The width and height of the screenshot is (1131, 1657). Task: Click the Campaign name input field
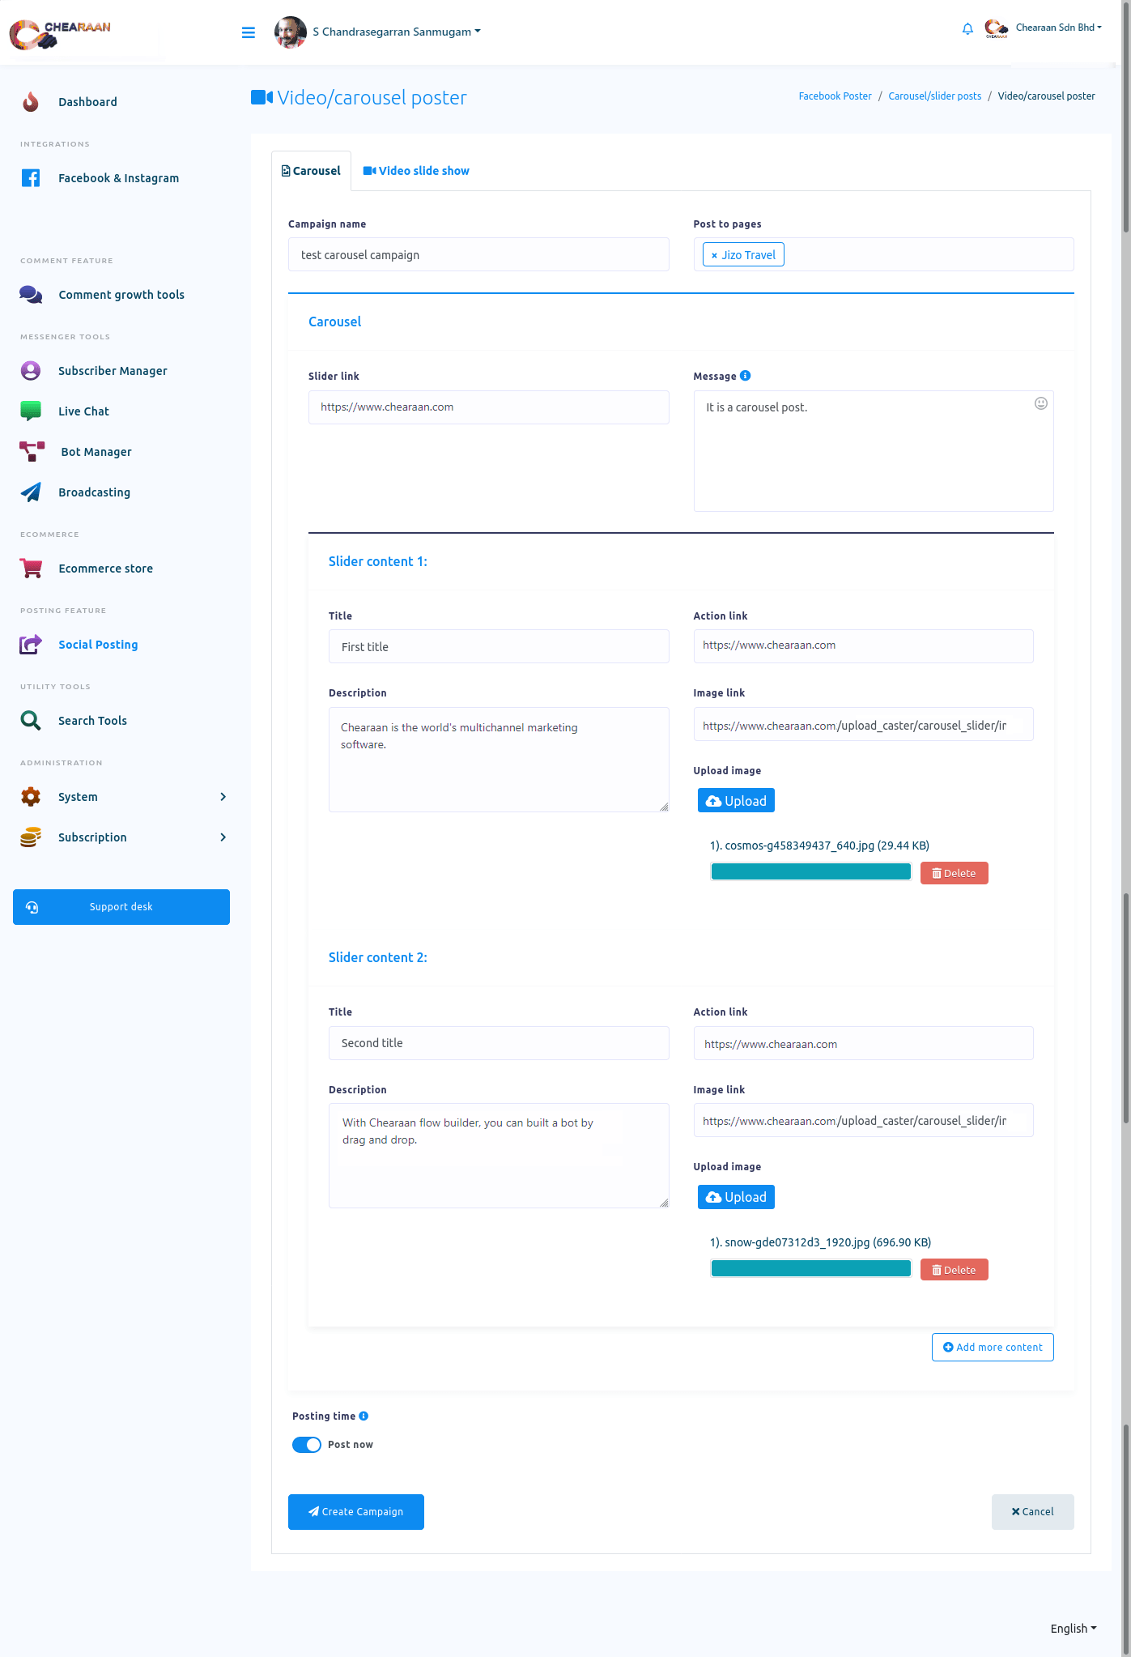click(478, 255)
